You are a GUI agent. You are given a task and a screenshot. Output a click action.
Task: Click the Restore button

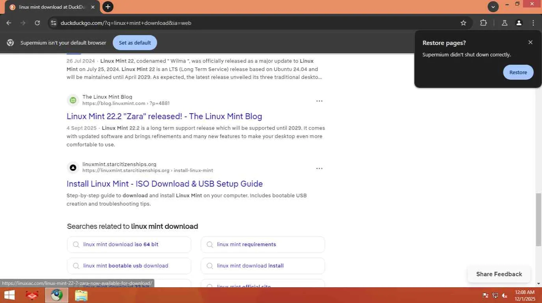click(x=518, y=72)
